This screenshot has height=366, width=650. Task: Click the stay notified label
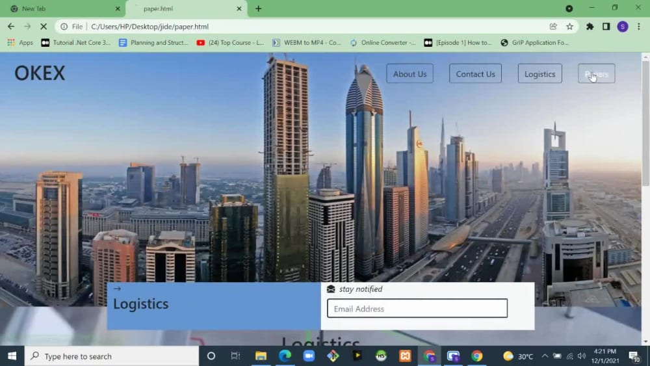click(x=361, y=289)
